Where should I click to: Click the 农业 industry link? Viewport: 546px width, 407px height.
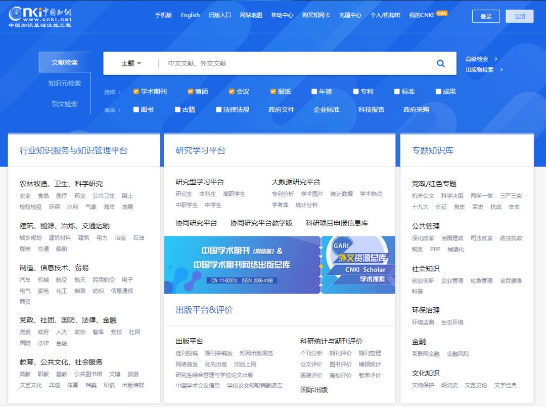coord(25,195)
